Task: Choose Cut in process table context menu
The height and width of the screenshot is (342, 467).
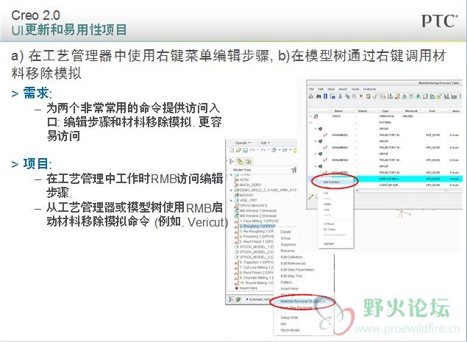Action: (x=326, y=193)
